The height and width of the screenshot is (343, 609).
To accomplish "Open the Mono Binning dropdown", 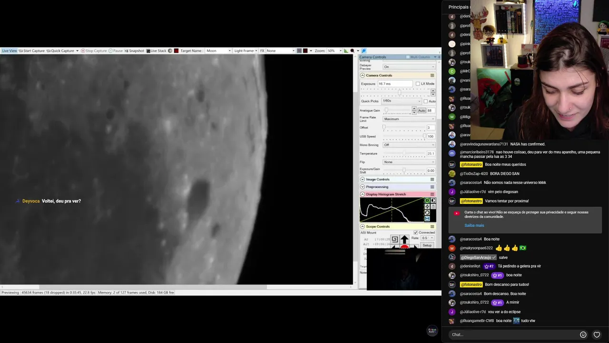I will [x=409, y=145].
